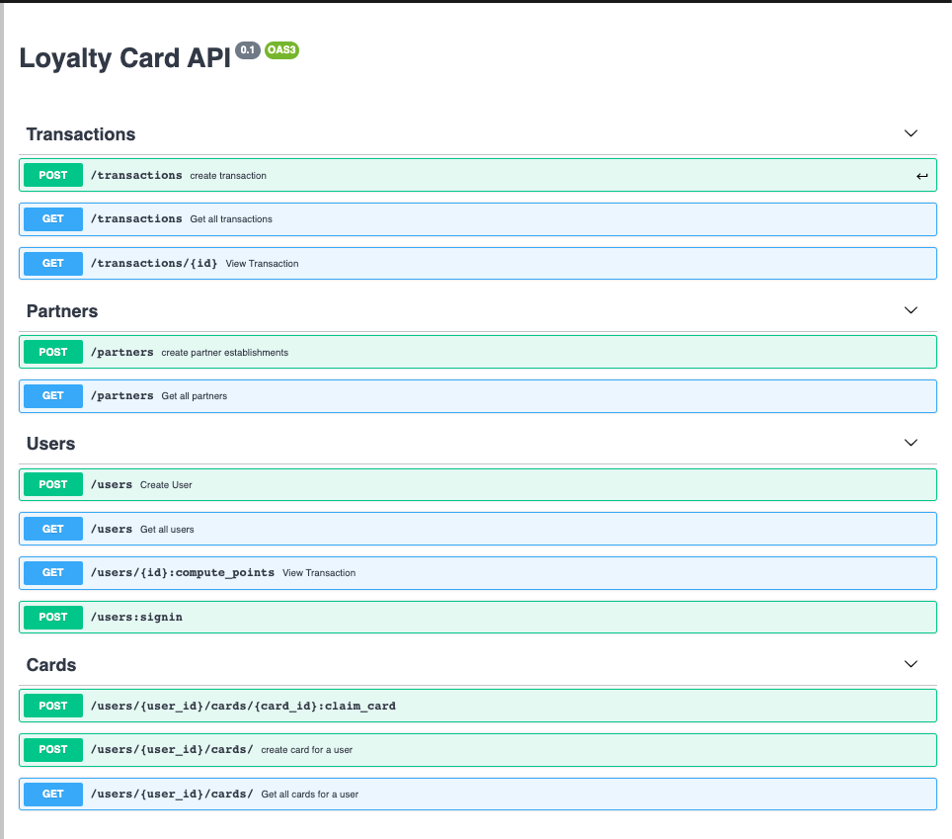Open the /transactions/{id} path
This screenshot has width=952, height=839.
coord(154,263)
